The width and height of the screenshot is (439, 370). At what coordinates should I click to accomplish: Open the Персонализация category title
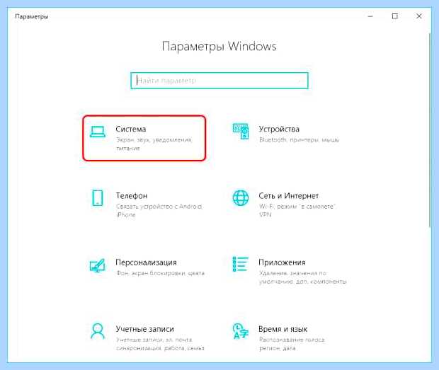click(146, 262)
